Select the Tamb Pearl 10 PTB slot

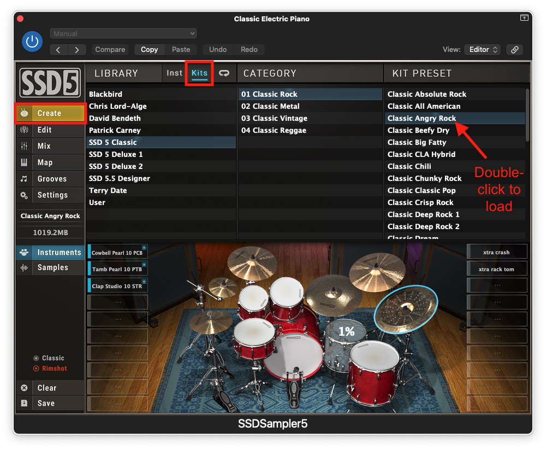pyautogui.click(x=118, y=268)
